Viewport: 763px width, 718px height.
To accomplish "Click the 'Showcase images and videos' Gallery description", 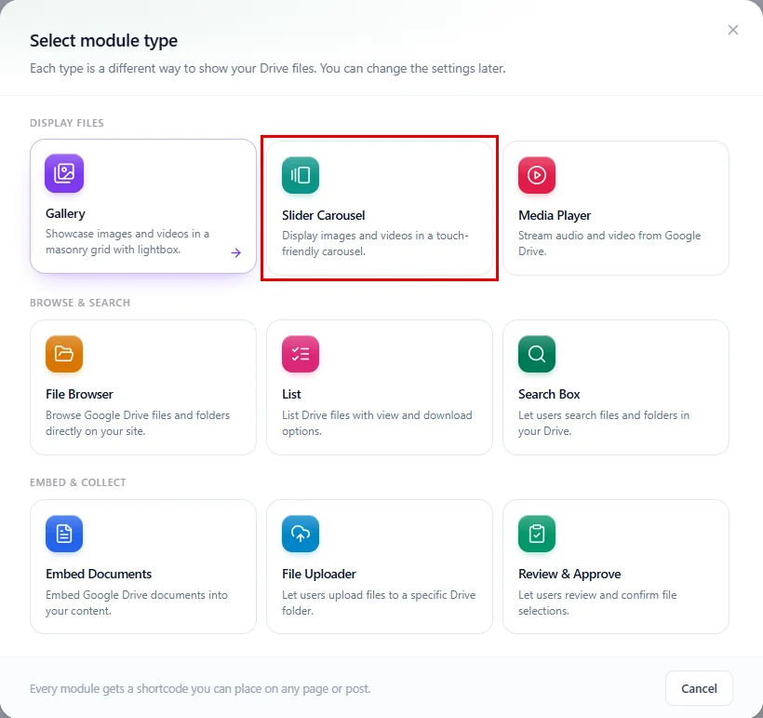I will 127,241.
